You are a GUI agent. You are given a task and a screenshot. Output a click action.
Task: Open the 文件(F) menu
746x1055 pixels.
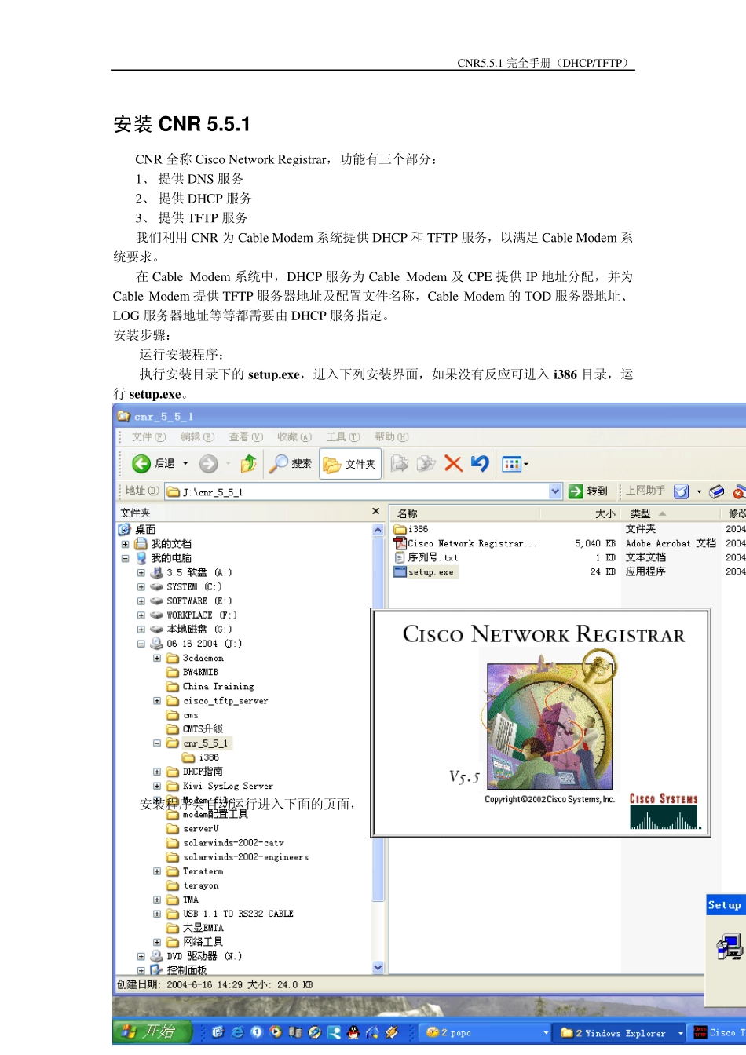click(x=148, y=436)
